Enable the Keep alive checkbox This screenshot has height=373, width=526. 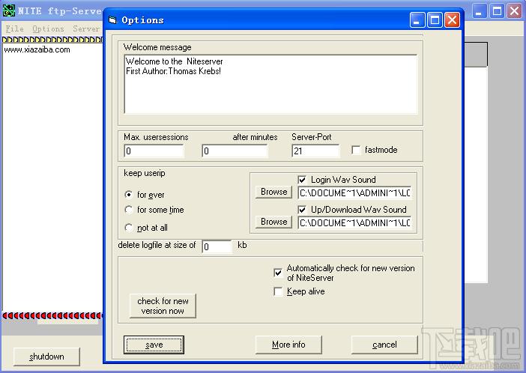coord(278,291)
